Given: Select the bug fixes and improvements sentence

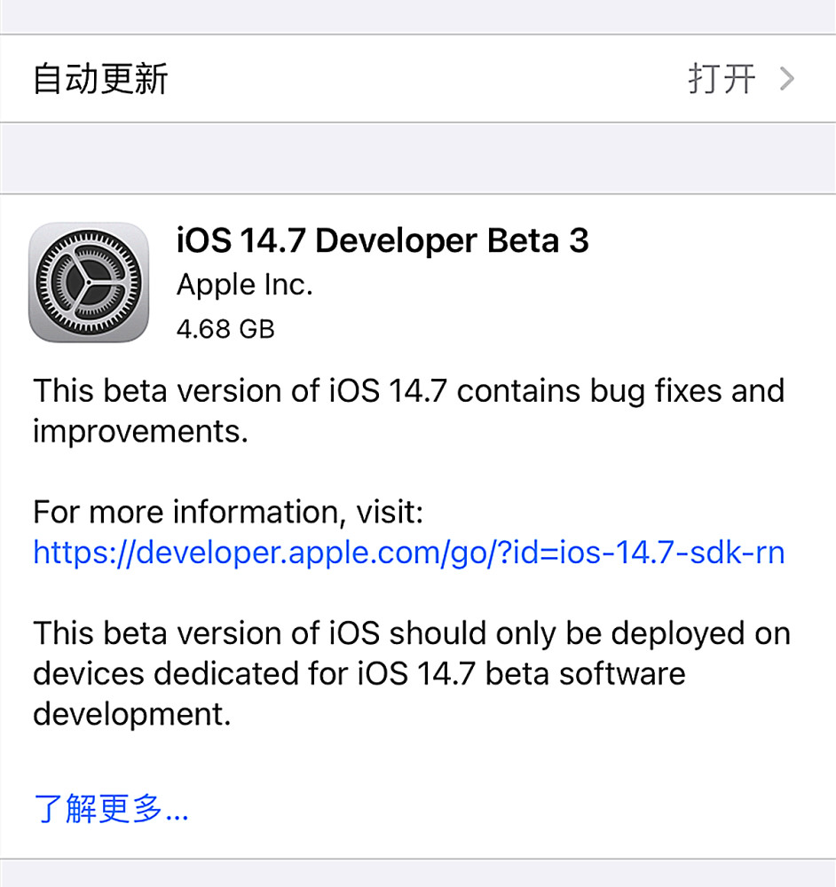Looking at the screenshot, I should tap(408, 412).
